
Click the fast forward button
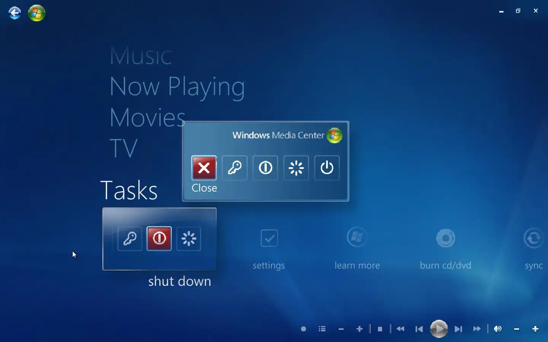[x=477, y=329]
